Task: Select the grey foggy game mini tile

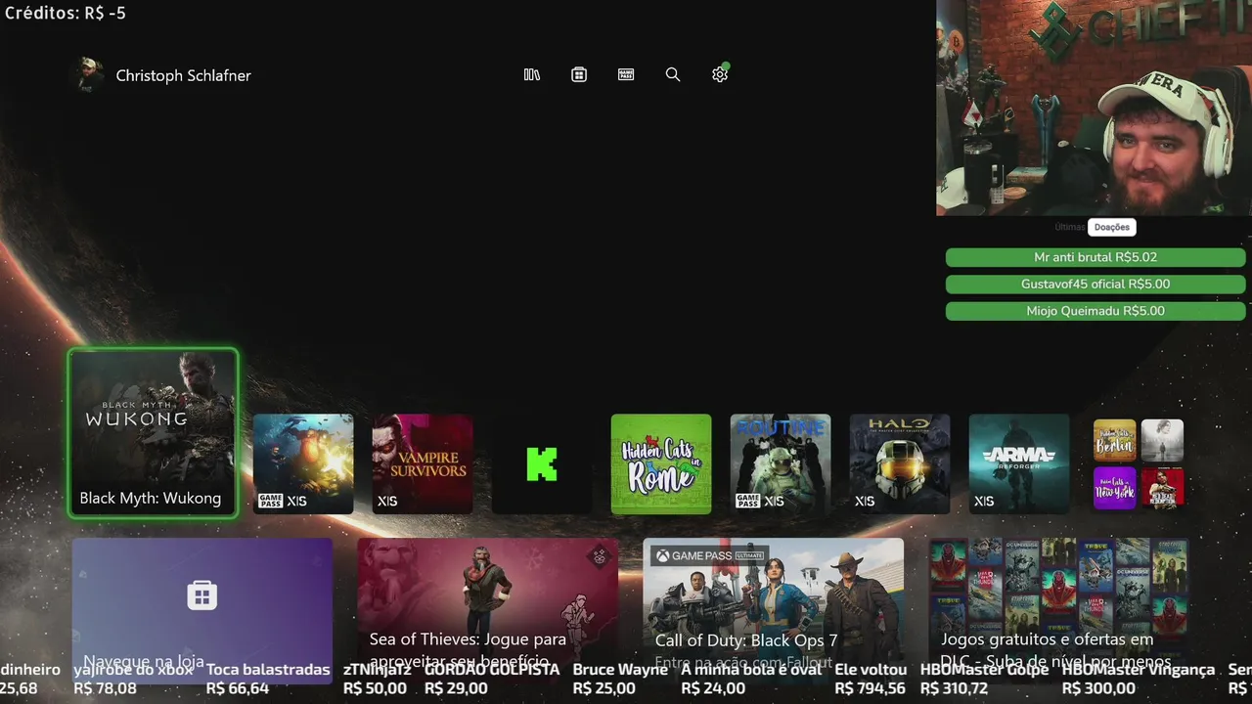Action: [x=1162, y=440]
